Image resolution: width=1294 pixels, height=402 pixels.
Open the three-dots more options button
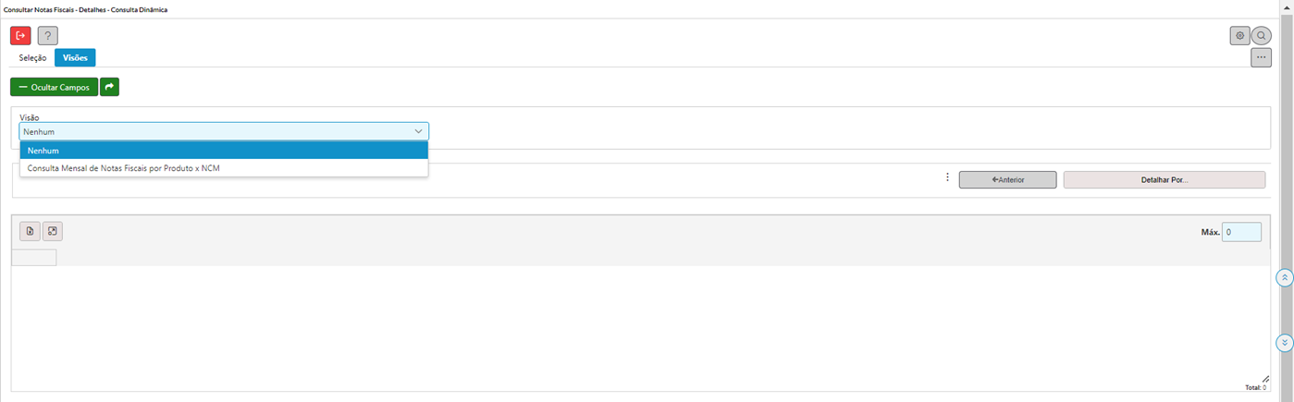[1261, 57]
